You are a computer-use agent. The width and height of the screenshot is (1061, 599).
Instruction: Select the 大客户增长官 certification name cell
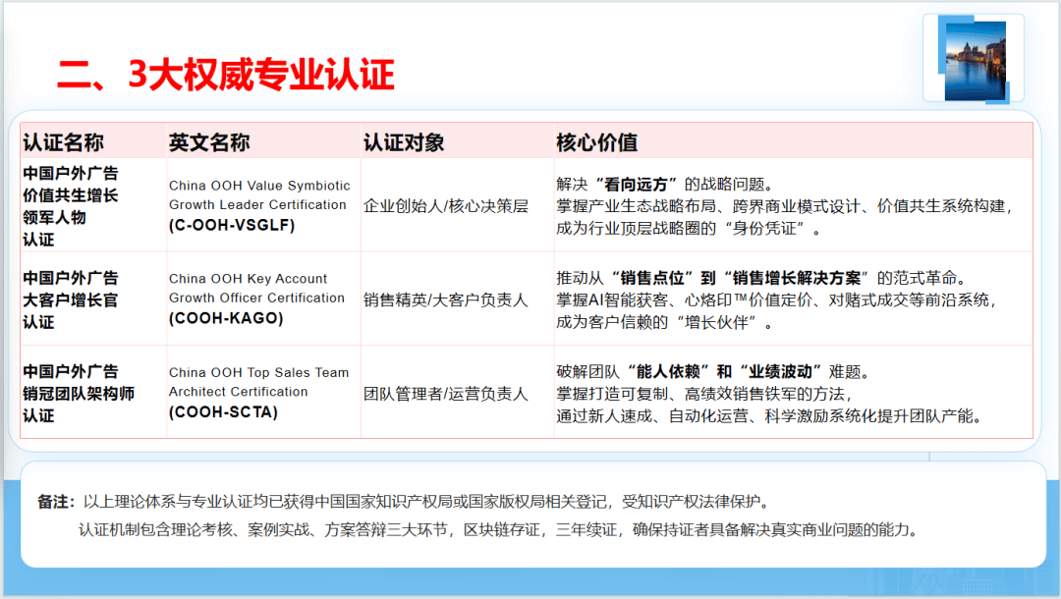click(x=70, y=299)
